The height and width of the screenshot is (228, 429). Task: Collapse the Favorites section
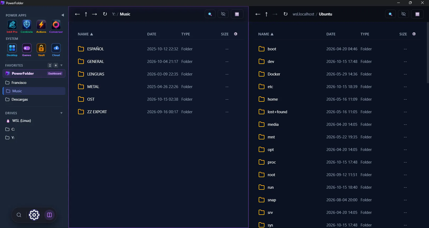(x=62, y=65)
